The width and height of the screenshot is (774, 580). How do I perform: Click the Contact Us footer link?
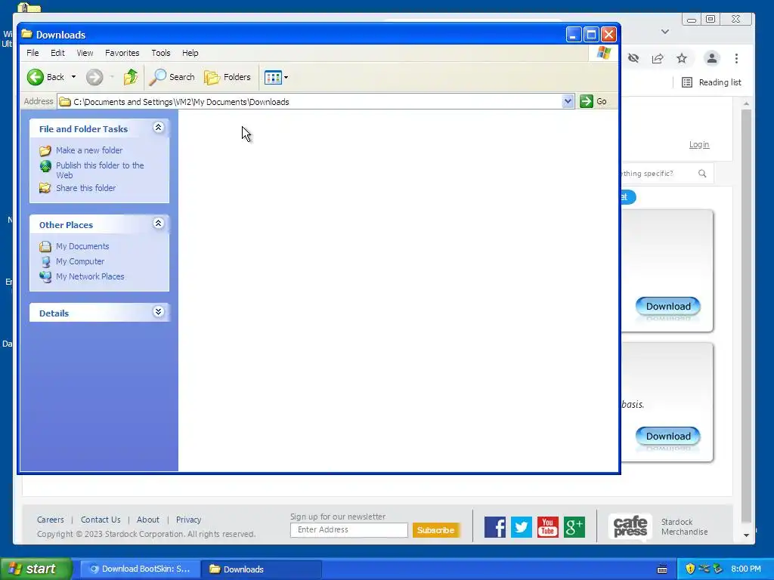click(101, 520)
